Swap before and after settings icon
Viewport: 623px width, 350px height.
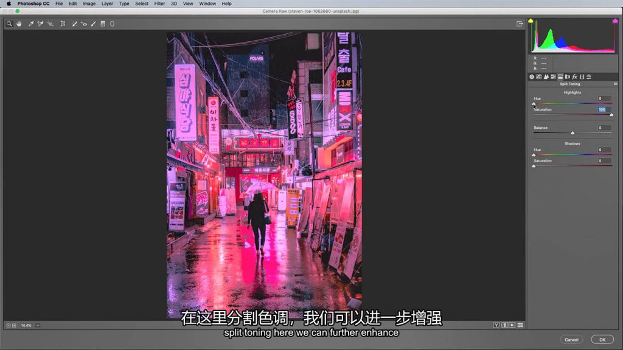[504, 326]
